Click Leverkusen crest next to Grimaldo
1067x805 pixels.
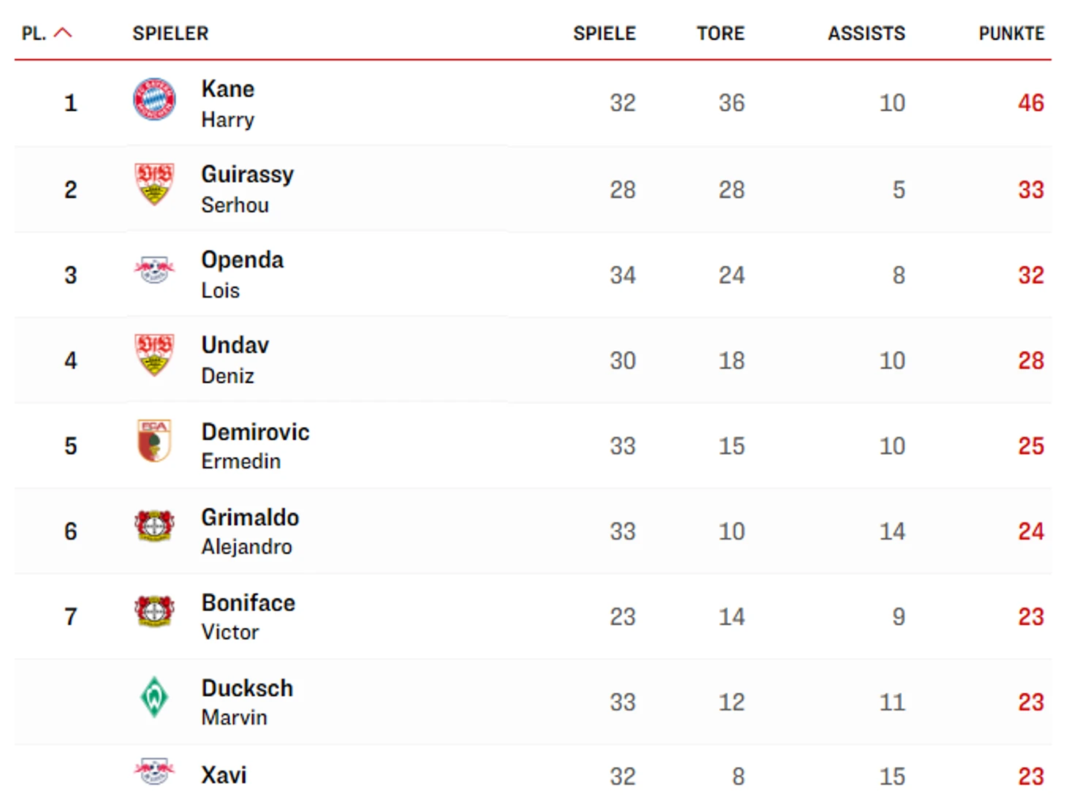click(154, 526)
